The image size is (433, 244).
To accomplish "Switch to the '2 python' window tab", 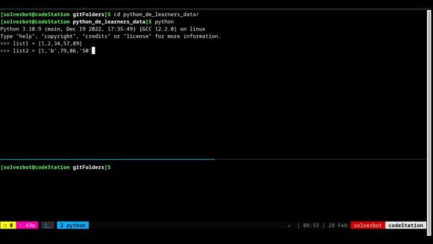I will pyautogui.click(x=73, y=226).
